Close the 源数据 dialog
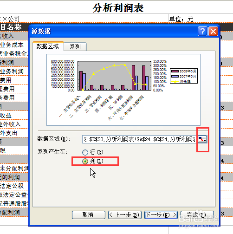The height and width of the screenshot is (234, 233). (213, 32)
